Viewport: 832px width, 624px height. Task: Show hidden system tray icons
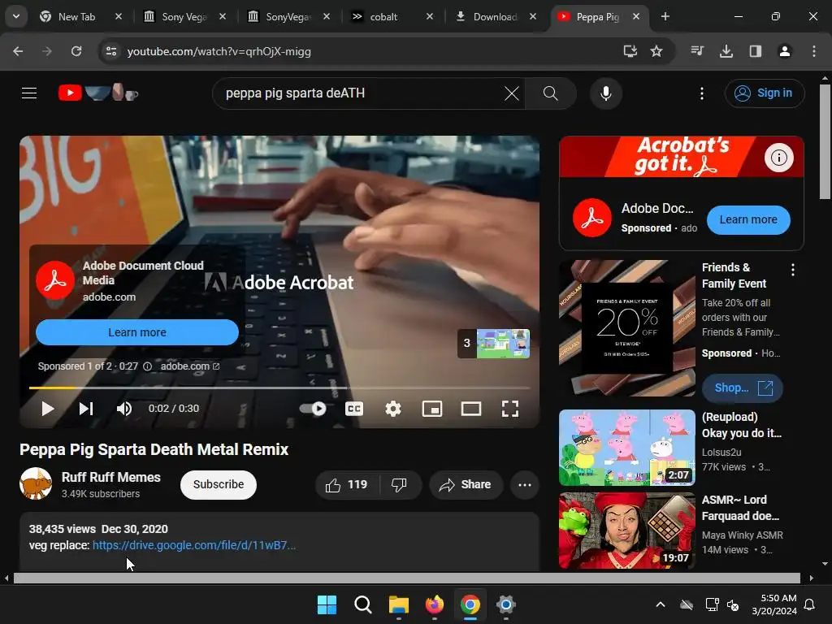[x=660, y=604]
